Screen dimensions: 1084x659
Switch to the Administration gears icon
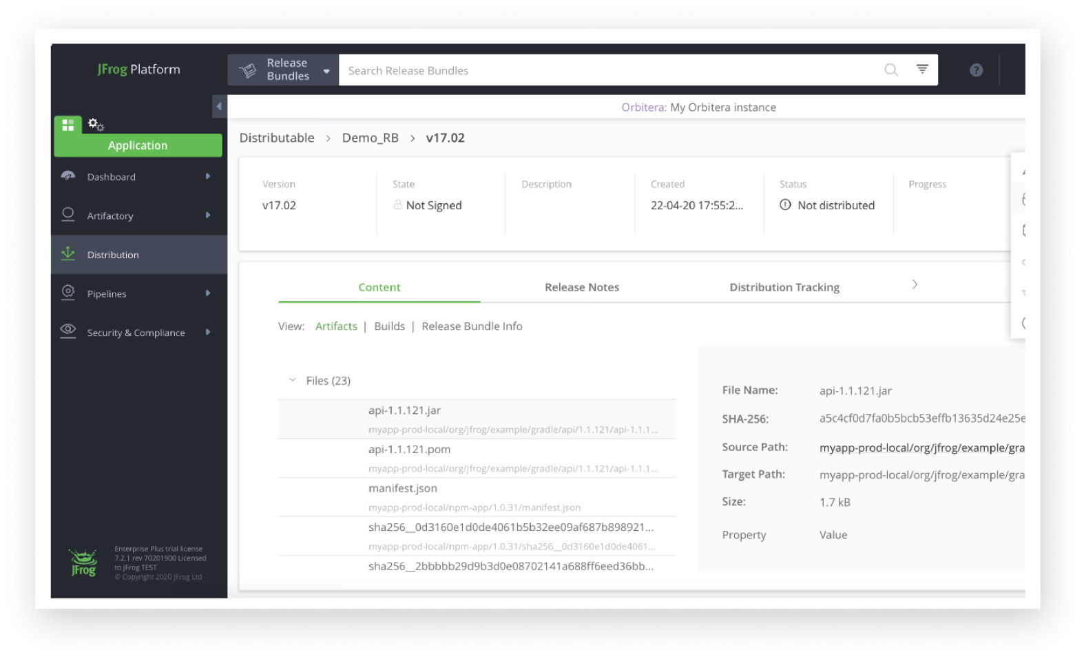point(96,125)
